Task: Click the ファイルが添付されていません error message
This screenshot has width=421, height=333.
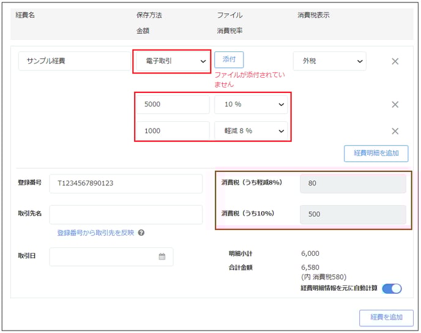Action: (250, 80)
